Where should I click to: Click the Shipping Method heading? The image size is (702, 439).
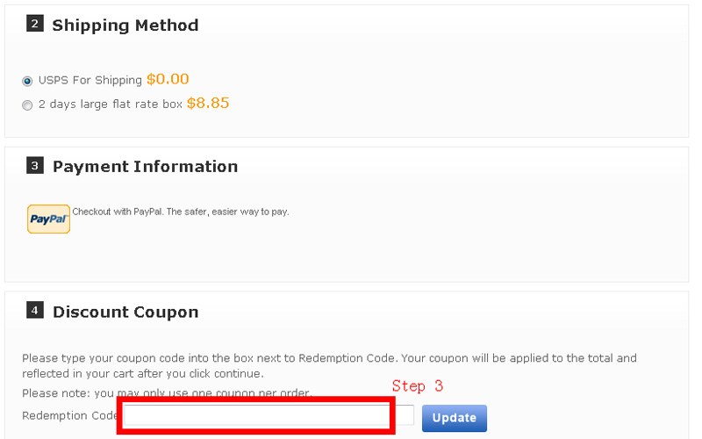[x=125, y=25]
